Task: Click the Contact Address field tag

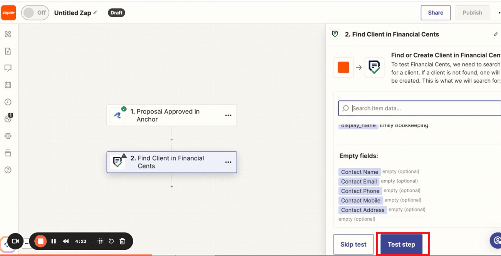Action: click(x=363, y=210)
